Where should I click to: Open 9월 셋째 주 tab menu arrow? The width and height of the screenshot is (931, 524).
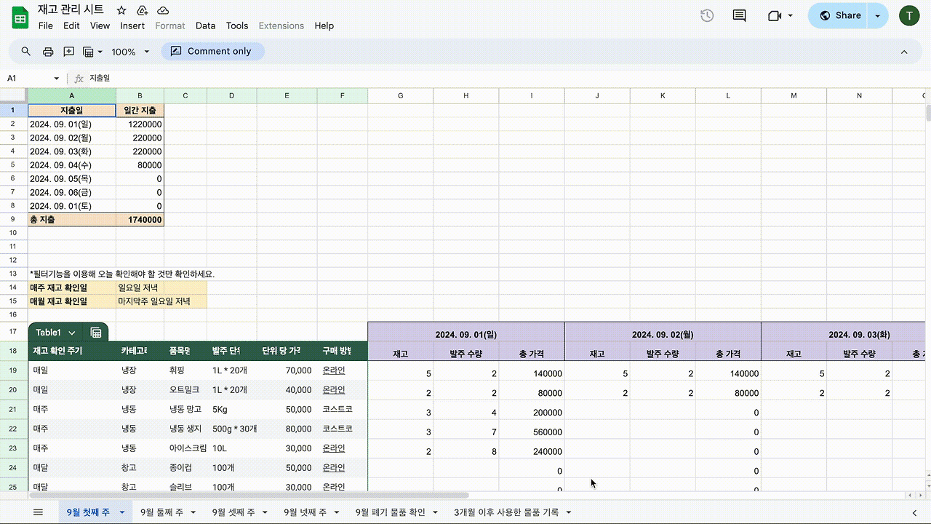coord(265,512)
